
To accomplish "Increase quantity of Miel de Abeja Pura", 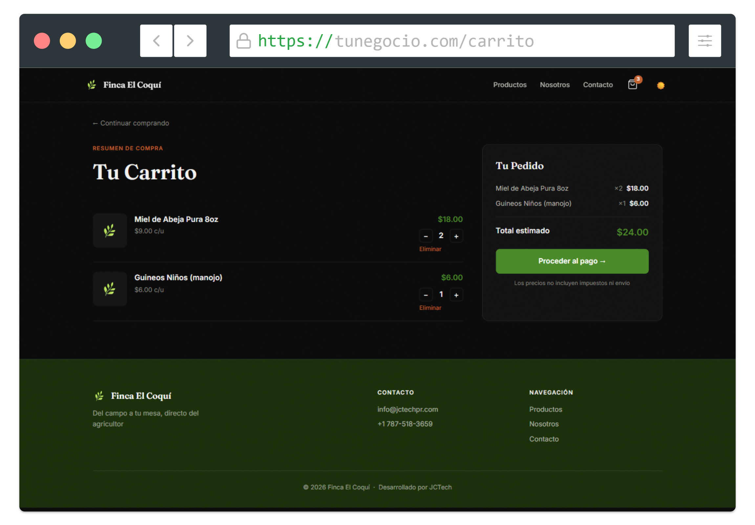I will (457, 236).
